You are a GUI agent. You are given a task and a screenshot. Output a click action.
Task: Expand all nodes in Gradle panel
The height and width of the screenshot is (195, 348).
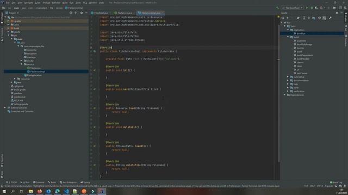tap(304, 18)
